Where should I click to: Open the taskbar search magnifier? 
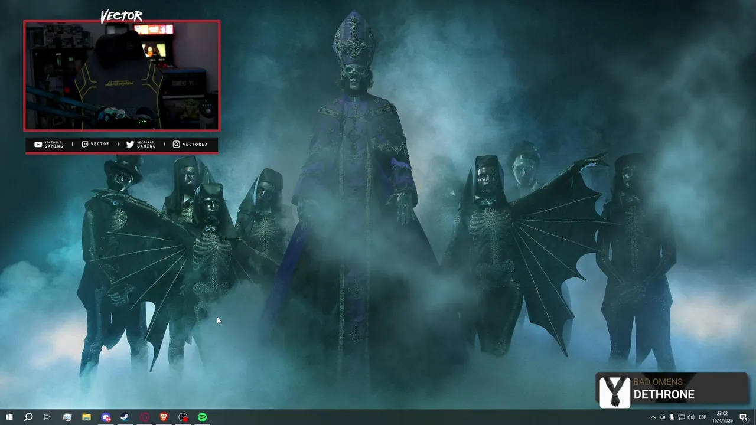[28, 417]
